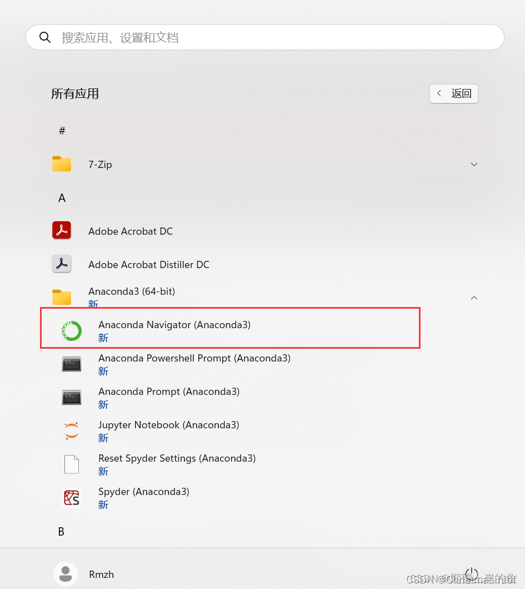
Task: Launch the green Anaconda Navigator icon
Action: (x=71, y=331)
